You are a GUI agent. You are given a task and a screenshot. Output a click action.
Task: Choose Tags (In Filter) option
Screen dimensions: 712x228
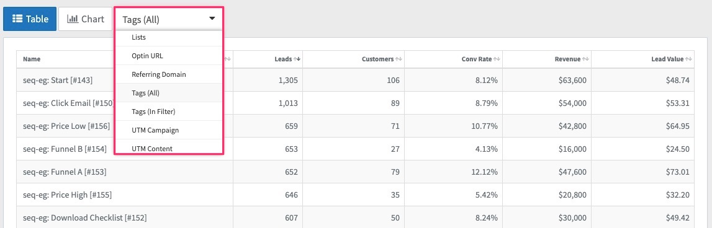coord(168,112)
